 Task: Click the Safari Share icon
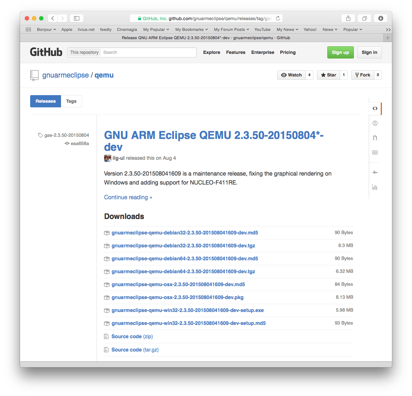point(348,18)
